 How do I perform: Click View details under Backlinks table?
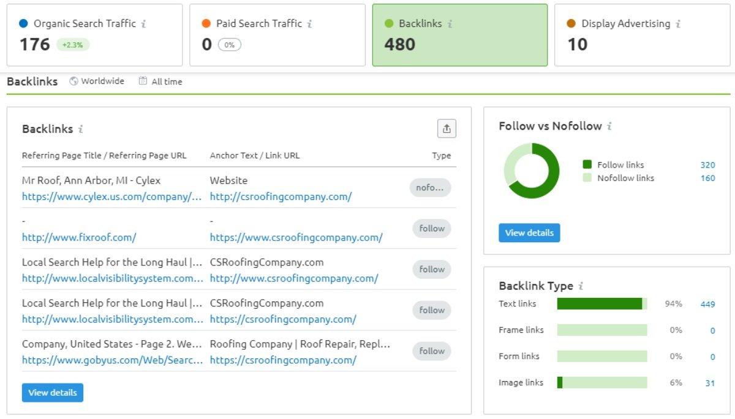[x=53, y=393]
